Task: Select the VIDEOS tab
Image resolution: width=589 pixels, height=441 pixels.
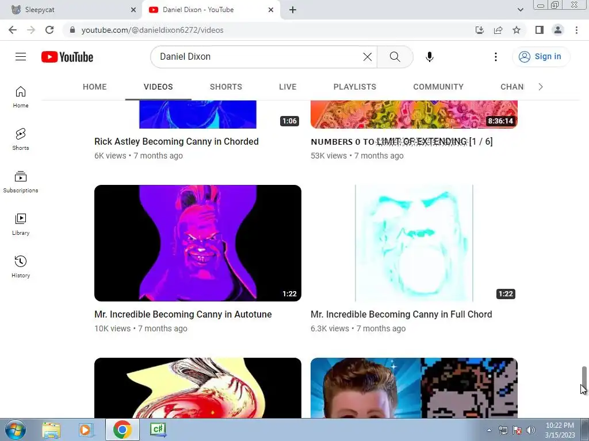Action: tap(158, 87)
